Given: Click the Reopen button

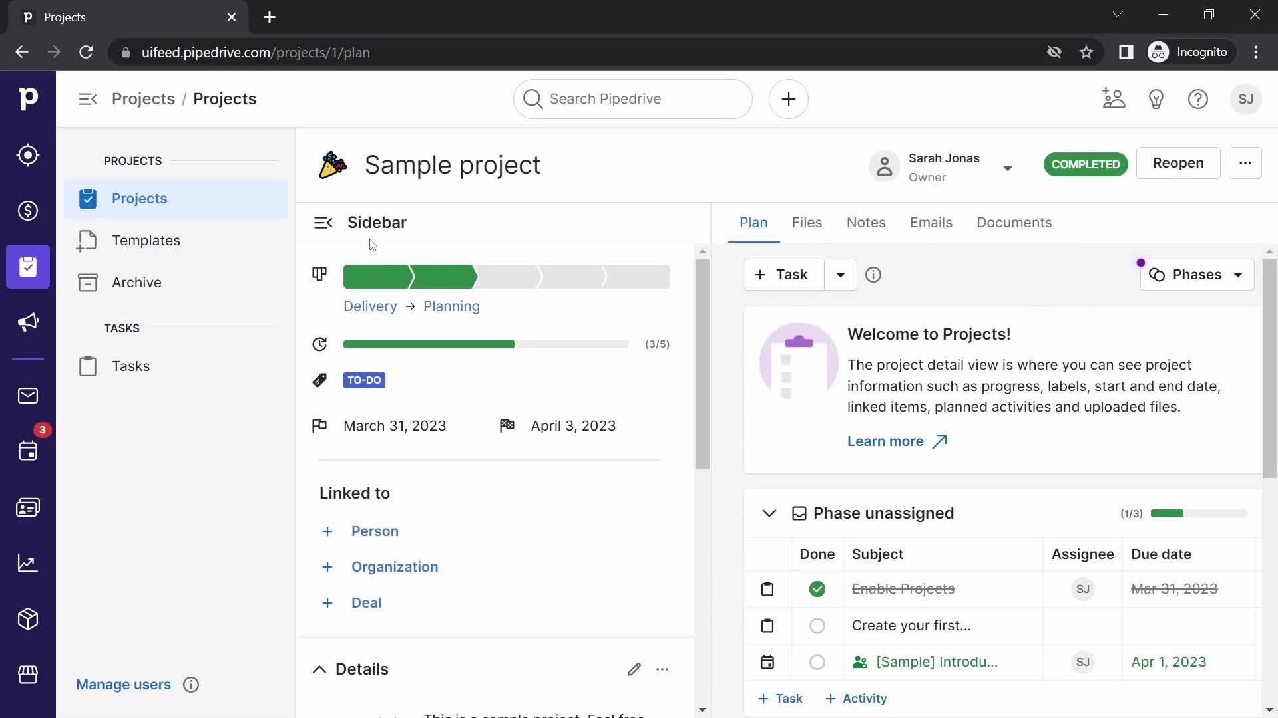Looking at the screenshot, I should tap(1178, 163).
